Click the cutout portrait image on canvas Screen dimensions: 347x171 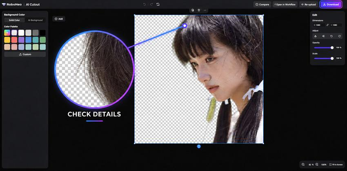(199, 79)
